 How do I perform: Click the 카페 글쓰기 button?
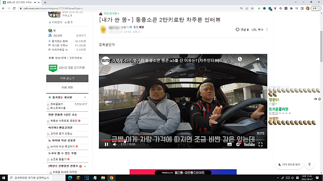(x=67, y=78)
